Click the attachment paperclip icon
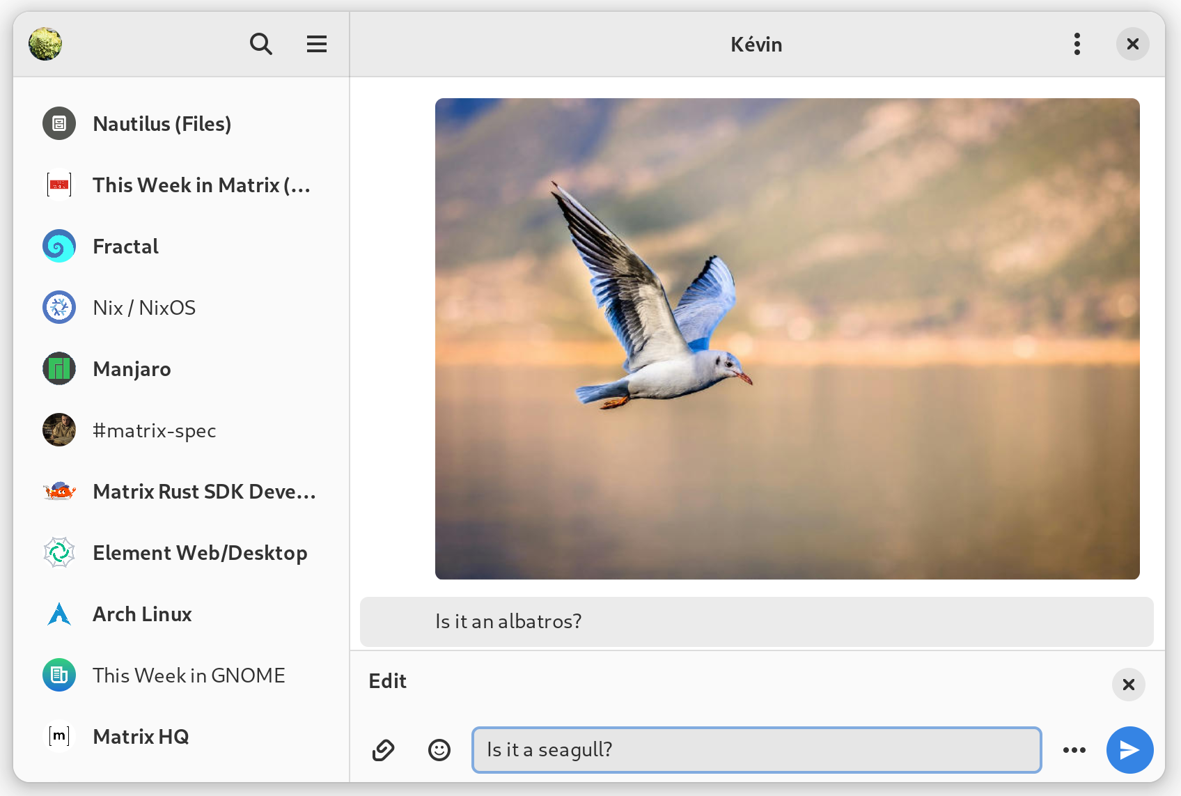Screen dimensions: 1181x796 click(x=383, y=749)
